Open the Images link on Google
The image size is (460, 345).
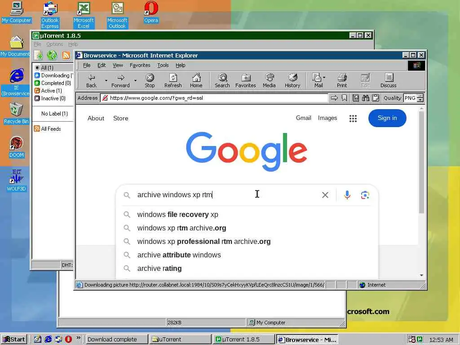(x=327, y=118)
